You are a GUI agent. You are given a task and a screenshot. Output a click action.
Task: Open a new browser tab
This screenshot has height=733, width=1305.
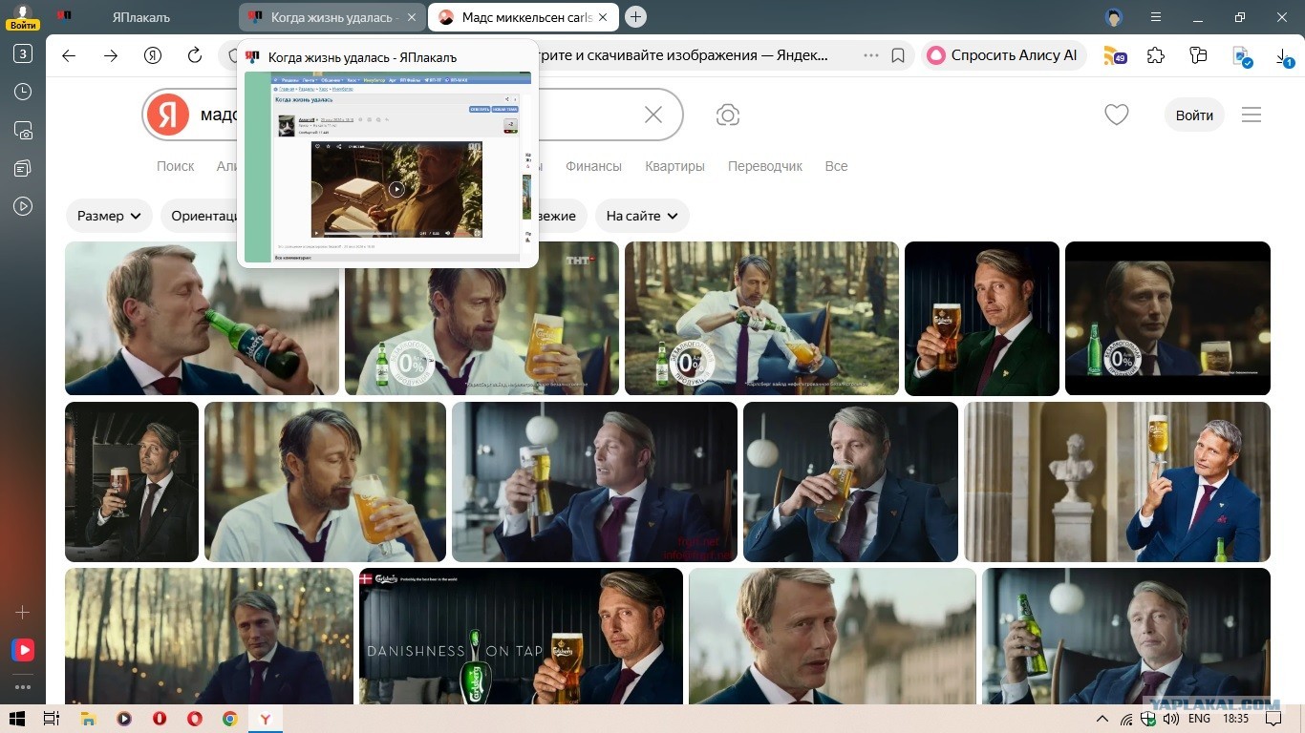coord(635,17)
